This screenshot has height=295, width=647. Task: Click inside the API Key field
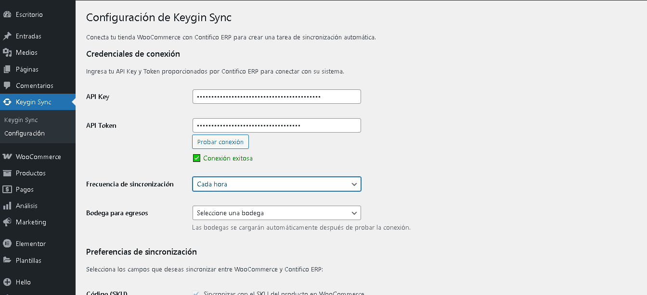pyautogui.click(x=276, y=96)
